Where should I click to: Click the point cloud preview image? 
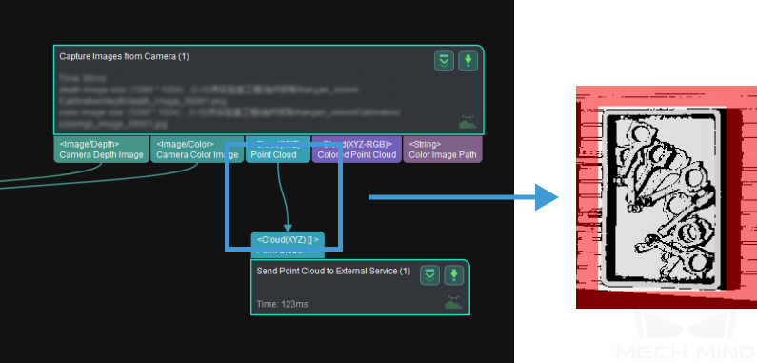pos(667,197)
